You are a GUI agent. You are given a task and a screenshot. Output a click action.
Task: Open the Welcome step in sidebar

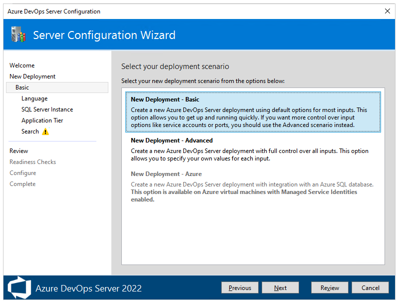22,65
